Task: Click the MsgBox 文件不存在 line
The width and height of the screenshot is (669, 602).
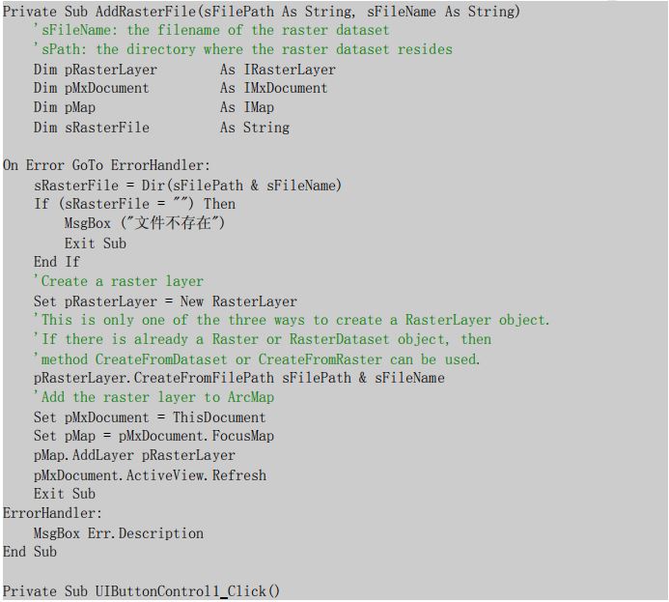Action: [x=144, y=223]
